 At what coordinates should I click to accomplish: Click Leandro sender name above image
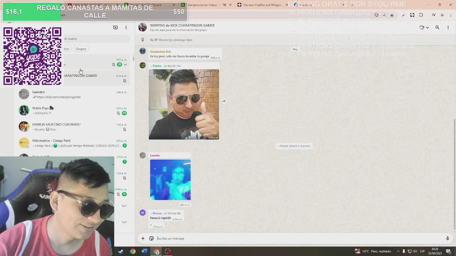(x=155, y=155)
